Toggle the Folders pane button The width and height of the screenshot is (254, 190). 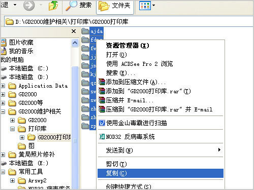click(x=115, y=6)
